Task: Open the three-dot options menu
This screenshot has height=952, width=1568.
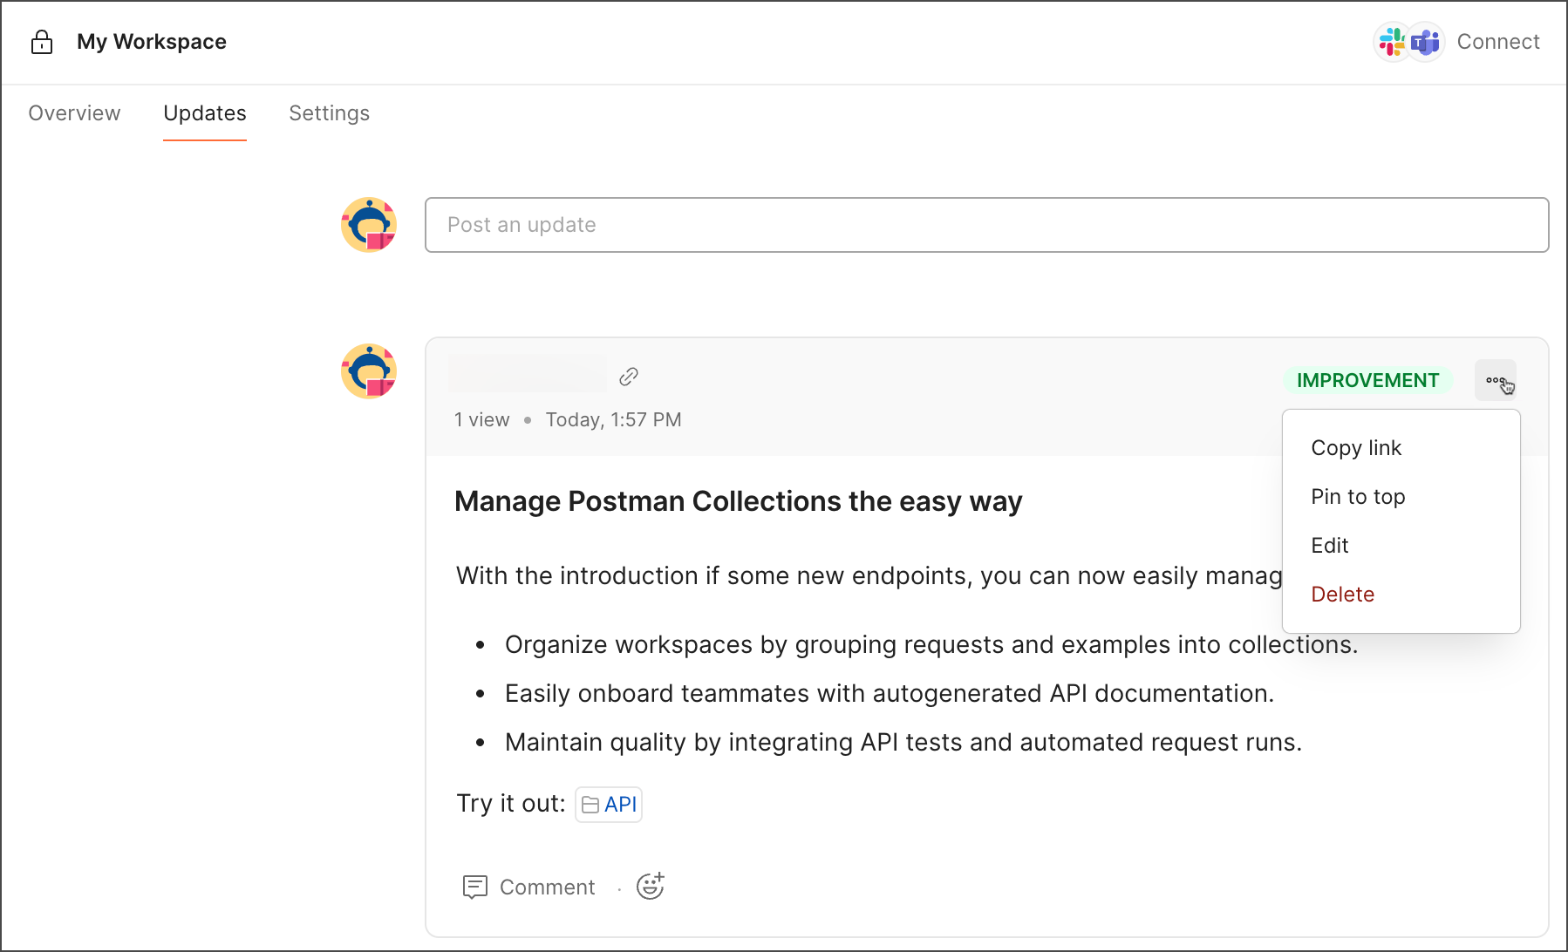Action: click(x=1496, y=380)
